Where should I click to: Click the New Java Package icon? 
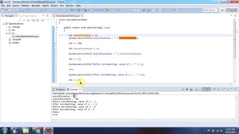(x=93, y=10)
